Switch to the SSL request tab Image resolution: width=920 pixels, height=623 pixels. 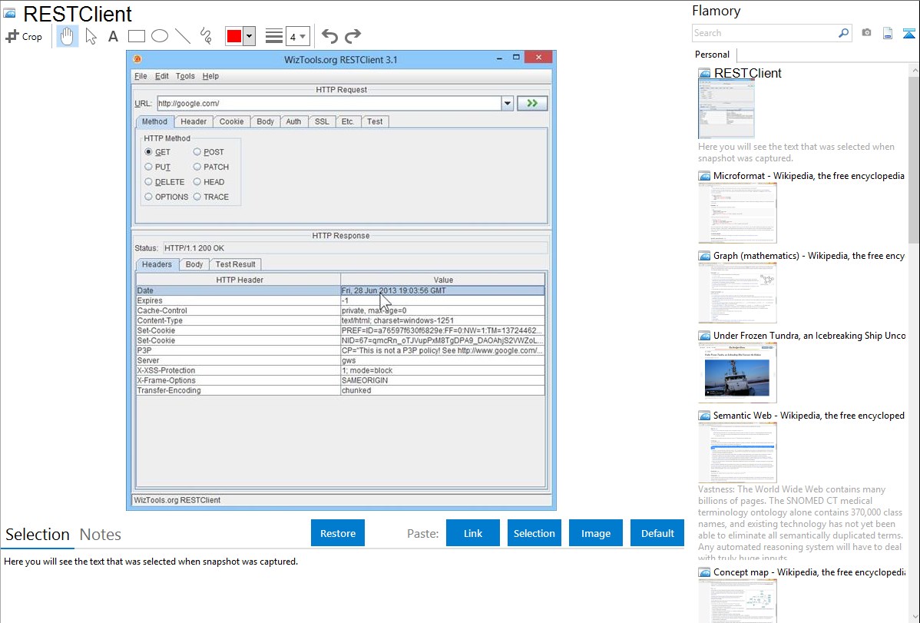click(322, 121)
